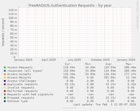Select the 'Unknown type' legend label
140x111 pixels.
click(17, 101)
